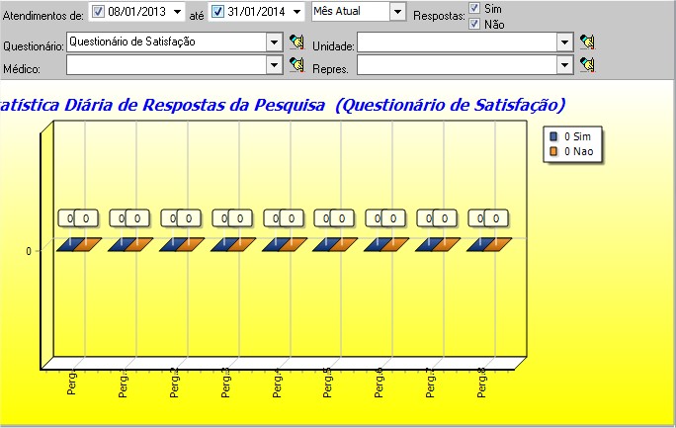
Task: Toggle the Não responses checkbox
Action: coord(474,24)
